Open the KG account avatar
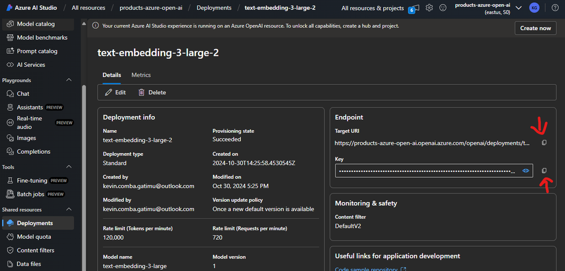 (x=534, y=7)
